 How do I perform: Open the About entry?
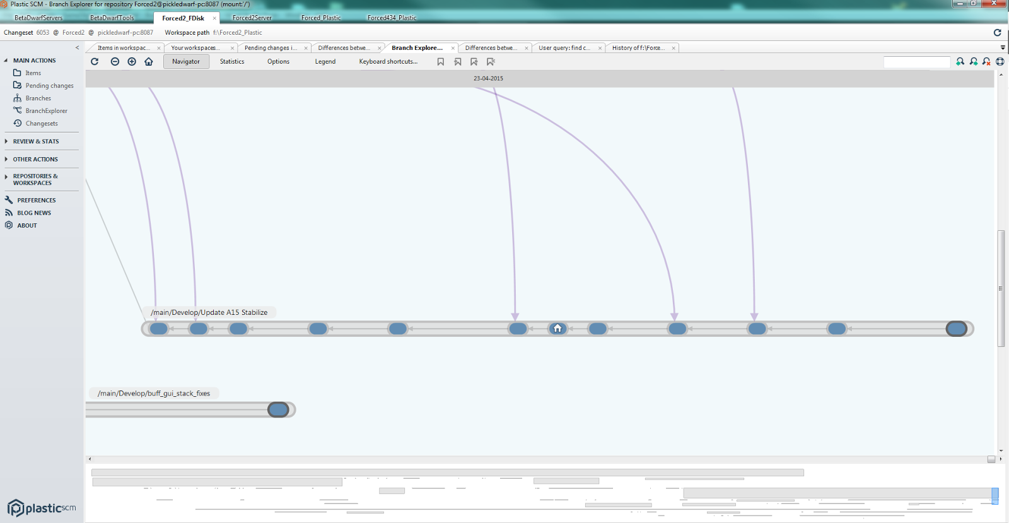(21, 225)
